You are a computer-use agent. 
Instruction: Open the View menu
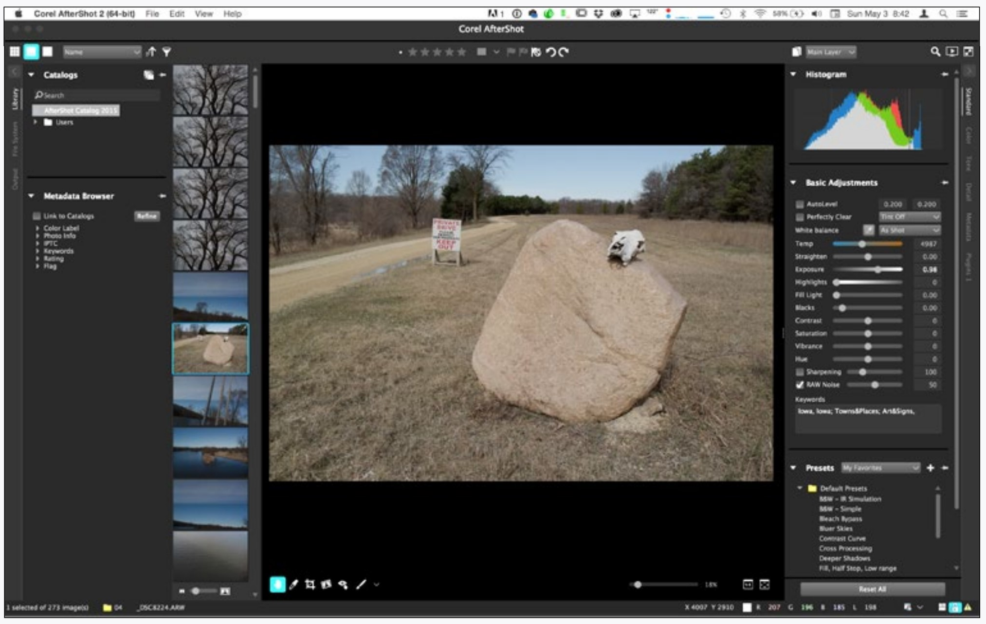tap(203, 14)
